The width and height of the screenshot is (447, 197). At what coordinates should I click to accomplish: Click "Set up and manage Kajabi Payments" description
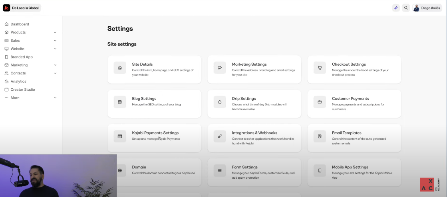156,139
